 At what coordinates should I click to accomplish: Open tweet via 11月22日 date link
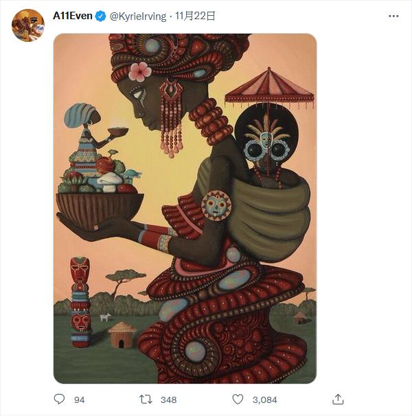coord(195,16)
